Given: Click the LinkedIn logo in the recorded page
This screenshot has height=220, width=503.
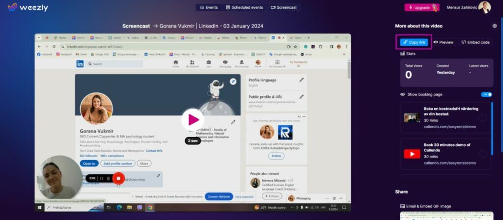Looking at the screenshot, I should point(80,64).
